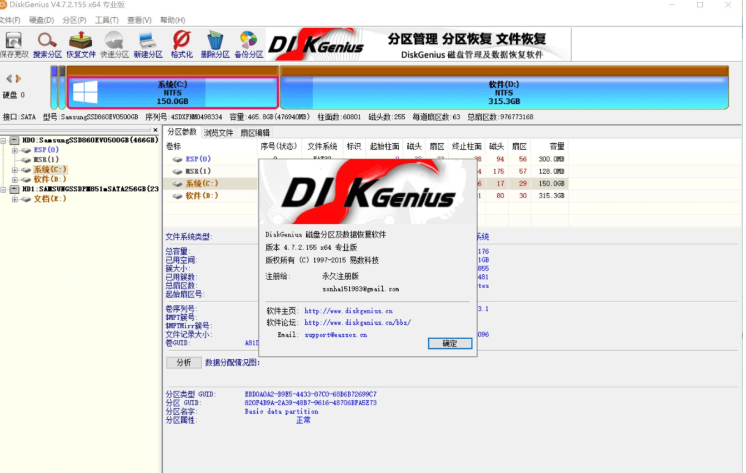The image size is (746, 473).
Task: Click the 软件(D:) drive icon in the tree
Action: click(26, 180)
